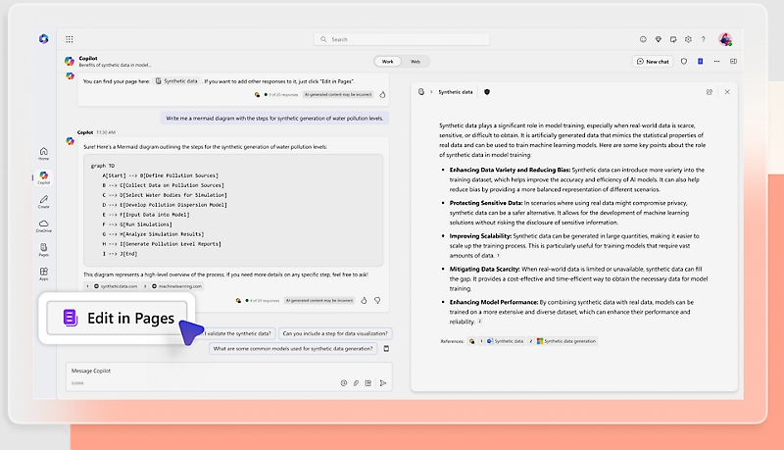This screenshot has height=450, width=784.
Task: Open prompt gallery icon beside suggestions
Action: [x=386, y=348]
